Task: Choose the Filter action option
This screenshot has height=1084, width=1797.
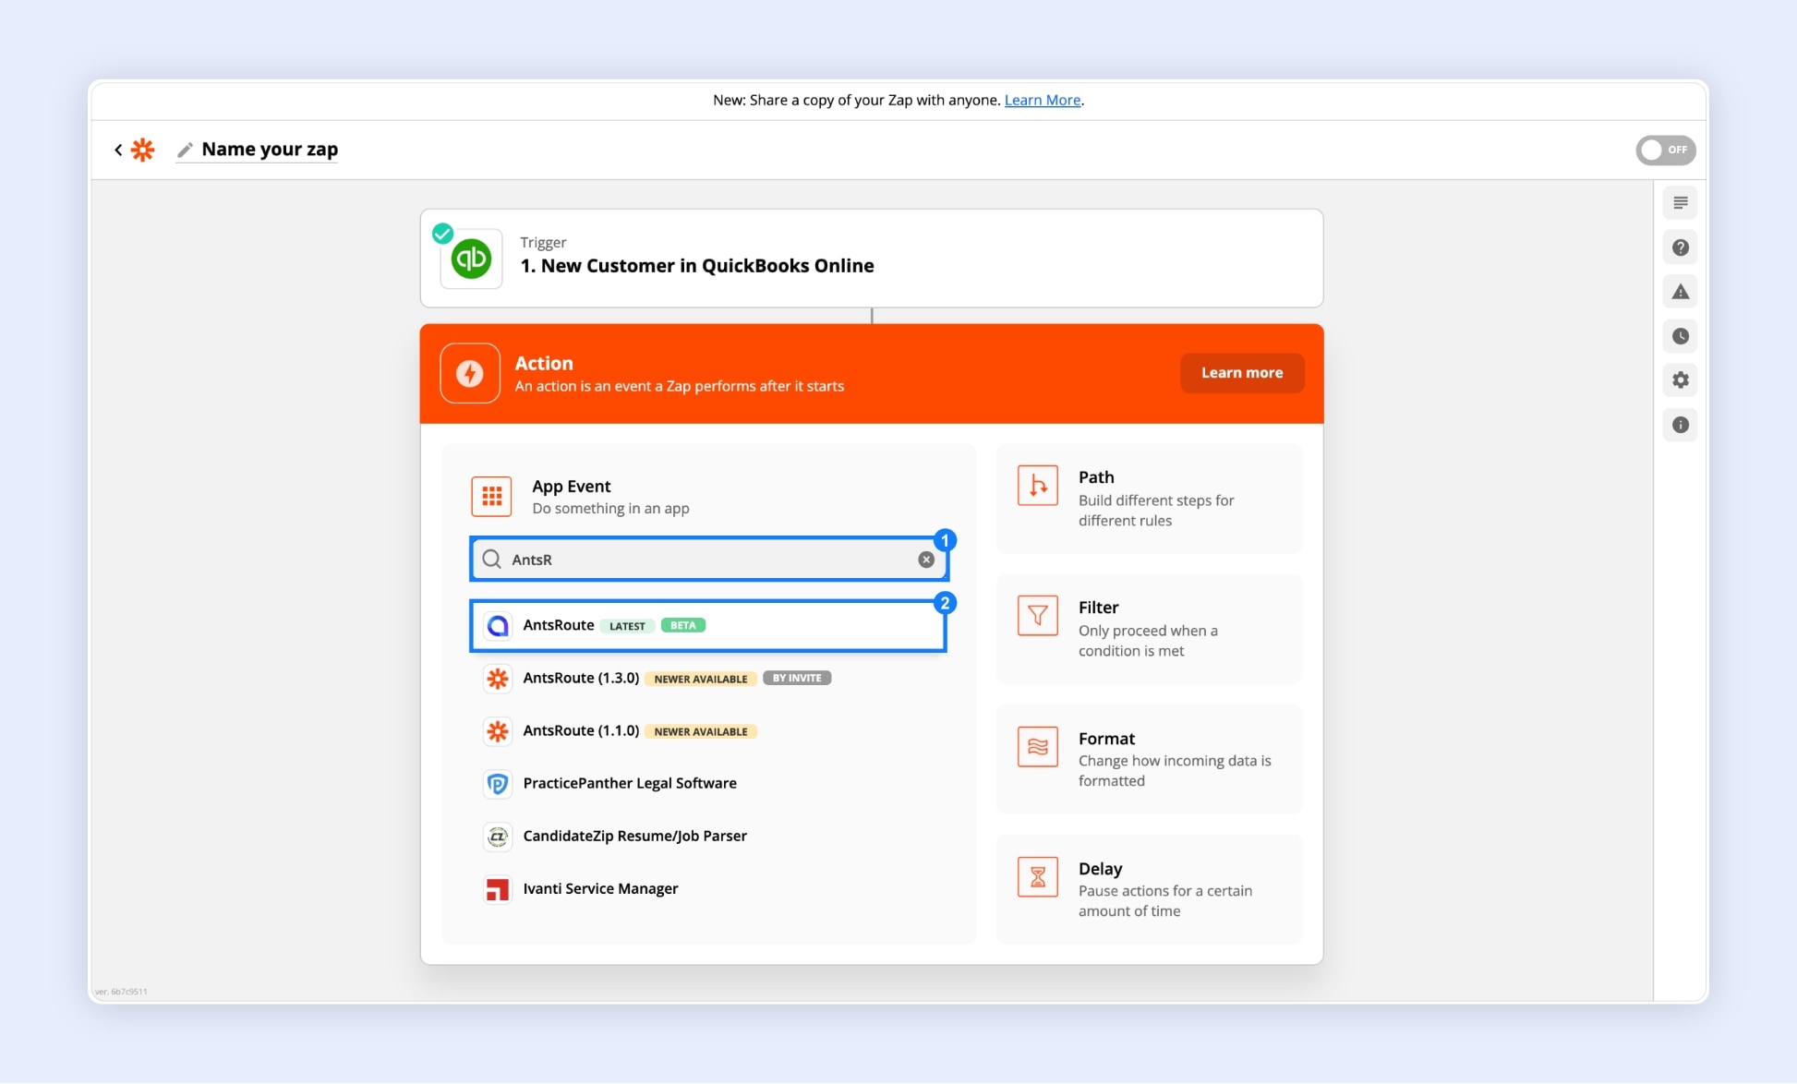Action: pyautogui.click(x=1148, y=629)
